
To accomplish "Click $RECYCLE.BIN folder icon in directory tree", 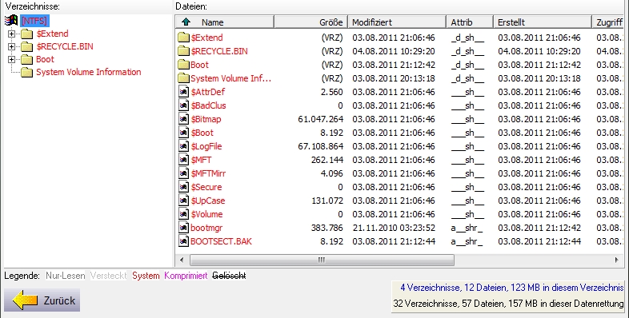I will [27, 47].
